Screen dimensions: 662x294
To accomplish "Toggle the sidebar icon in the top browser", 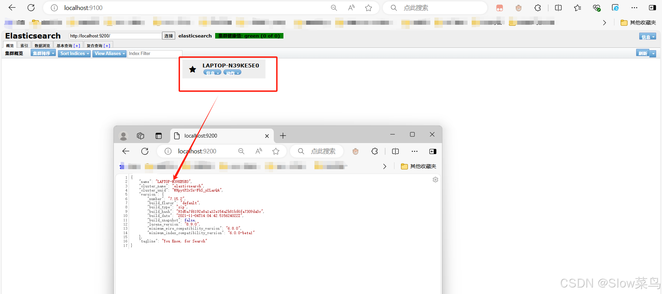I will [x=652, y=8].
